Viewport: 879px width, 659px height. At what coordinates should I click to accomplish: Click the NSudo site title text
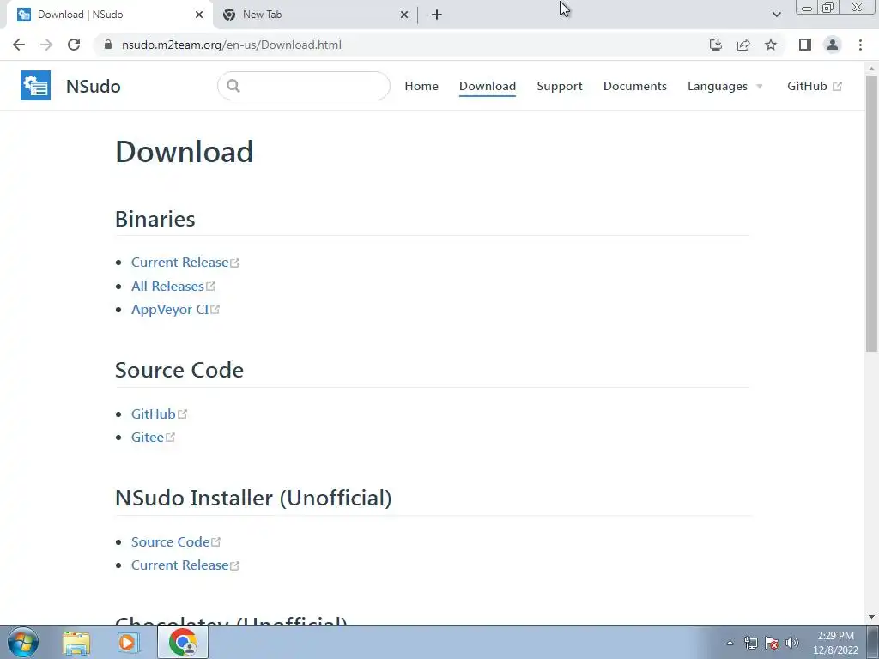click(x=93, y=86)
